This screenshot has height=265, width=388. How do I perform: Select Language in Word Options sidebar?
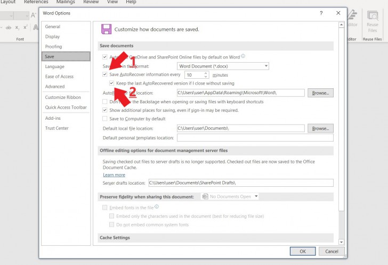click(x=66, y=67)
